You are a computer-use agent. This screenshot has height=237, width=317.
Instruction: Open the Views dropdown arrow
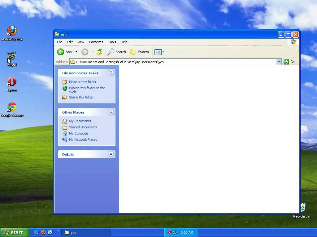coord(163,52)
